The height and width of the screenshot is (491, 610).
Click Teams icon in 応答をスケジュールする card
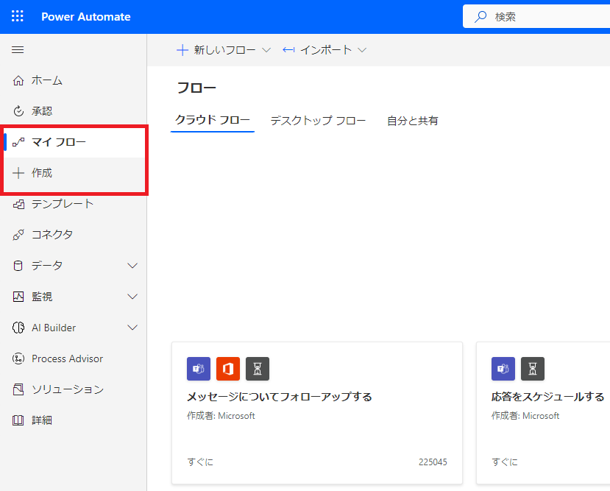coord(503,369)
